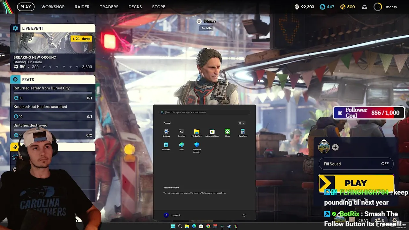
Task: Click the yellow token currency icon showing 500
Action: (343, 7)
